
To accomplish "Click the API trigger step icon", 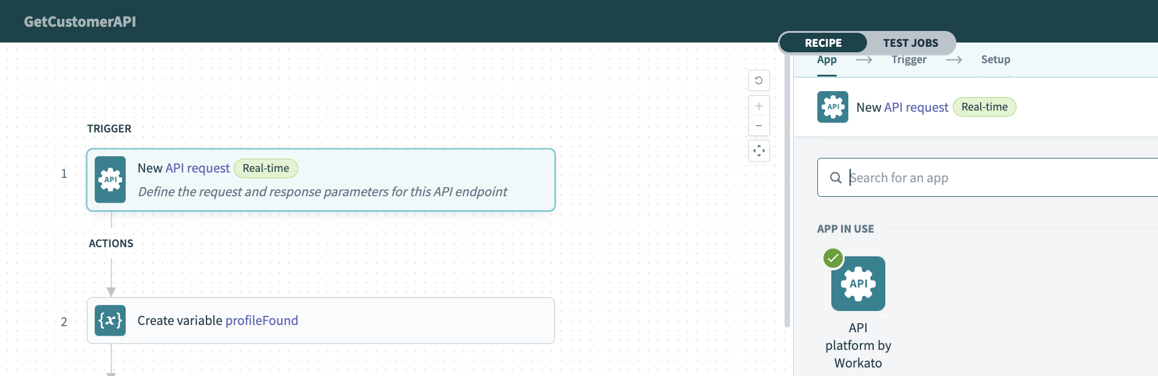I will [110, 180].
